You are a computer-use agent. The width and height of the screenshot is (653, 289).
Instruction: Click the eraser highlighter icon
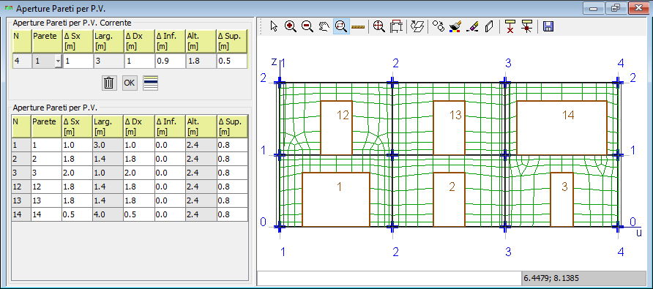[x=472, y=26]
